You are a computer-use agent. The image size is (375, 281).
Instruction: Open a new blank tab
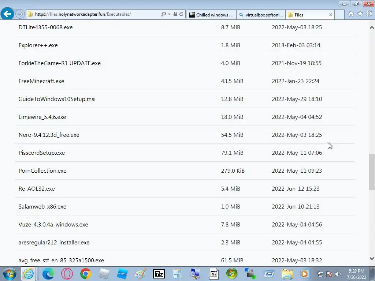click(339, 15)
